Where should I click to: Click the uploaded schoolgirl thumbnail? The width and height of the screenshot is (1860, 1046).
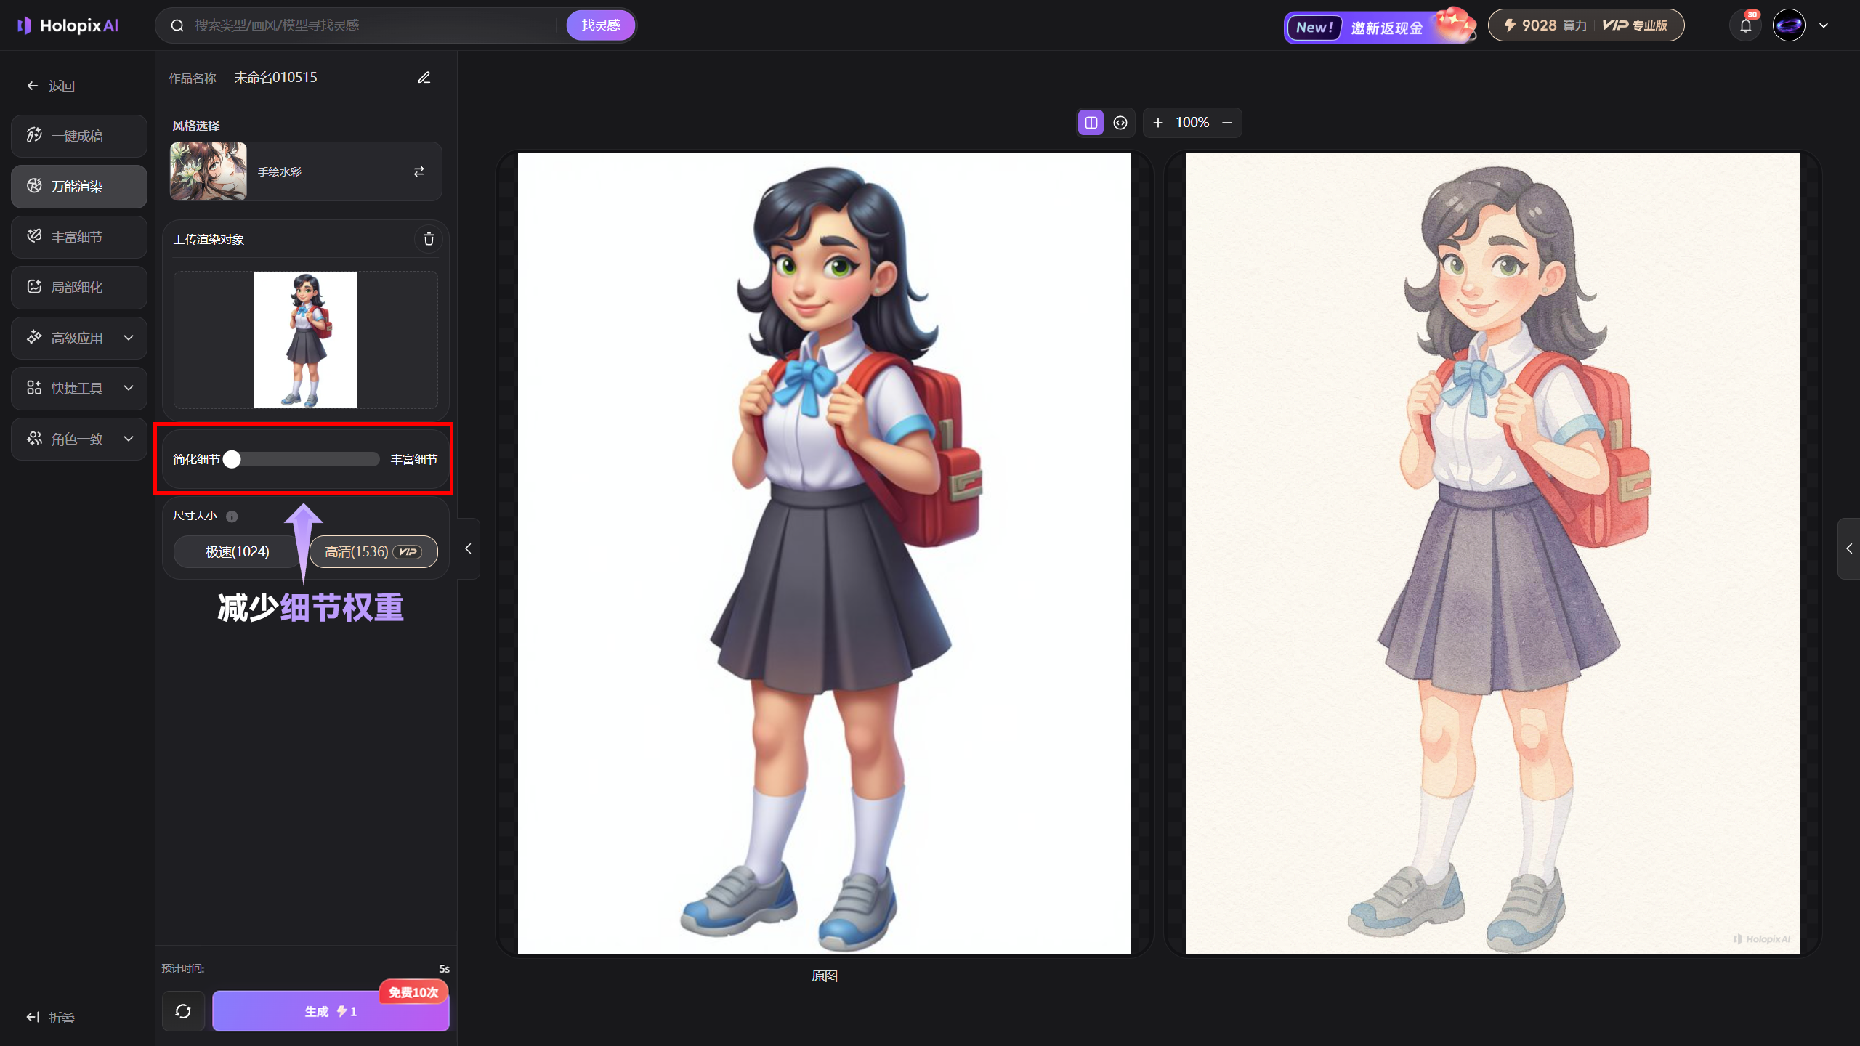[305, 339]
